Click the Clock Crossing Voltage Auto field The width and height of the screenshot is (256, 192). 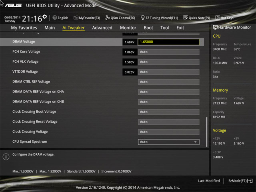169,132
